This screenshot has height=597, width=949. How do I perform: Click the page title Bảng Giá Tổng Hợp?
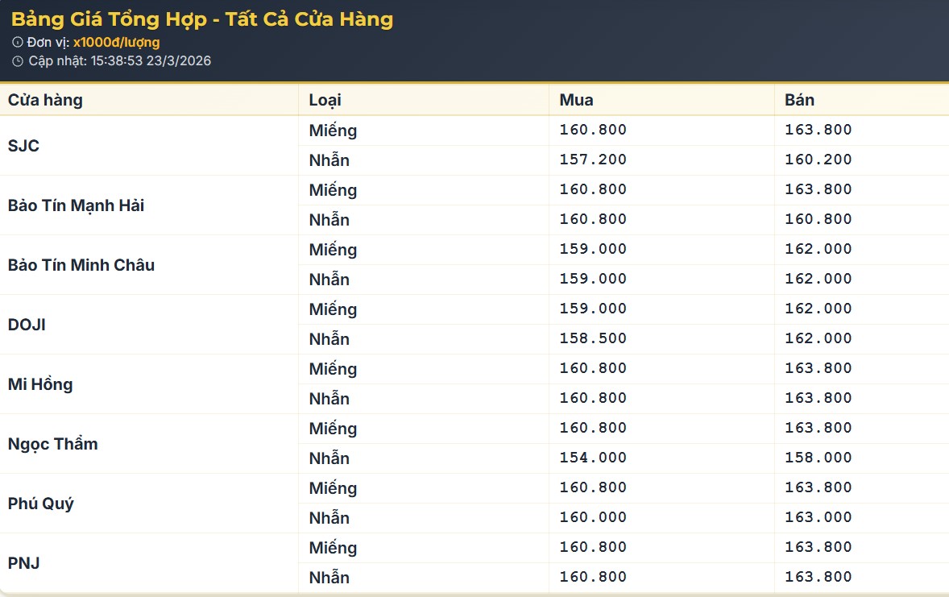(x=201, y=19)
